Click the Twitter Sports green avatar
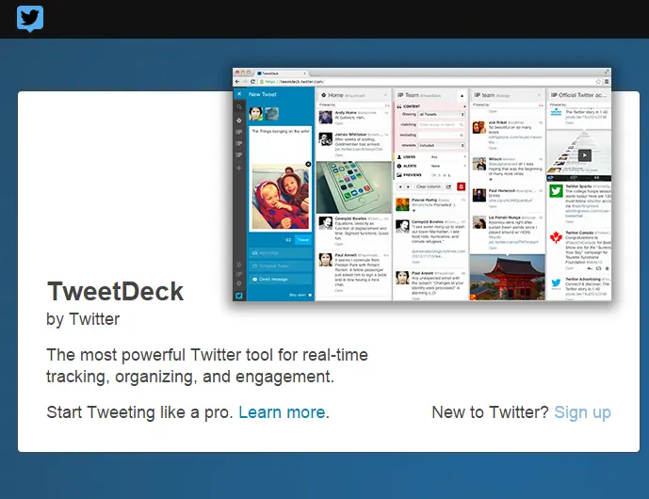649x499 pixels. [x=556, y=191]
